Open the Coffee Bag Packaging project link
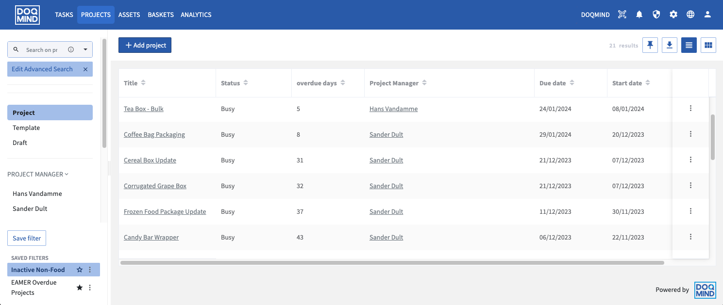The width and height of the screenshot is (723, 305). tap(154, 134)
